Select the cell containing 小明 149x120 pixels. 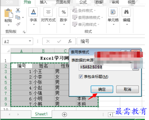tap(43, 99)
